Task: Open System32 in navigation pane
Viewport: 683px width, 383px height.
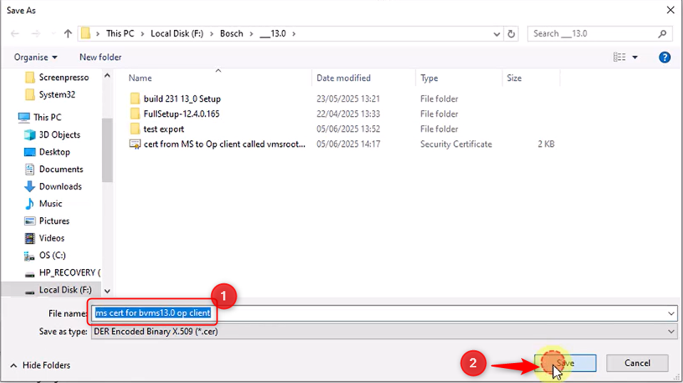Action: 56,95
